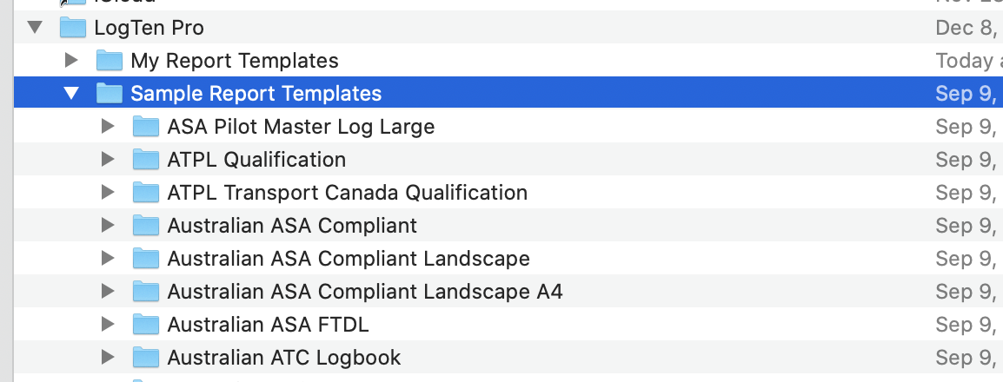Click the Australian ASA Compliant folder icon
The width and height of the screenshot is (1003, 382).
(x=146, y=226)
